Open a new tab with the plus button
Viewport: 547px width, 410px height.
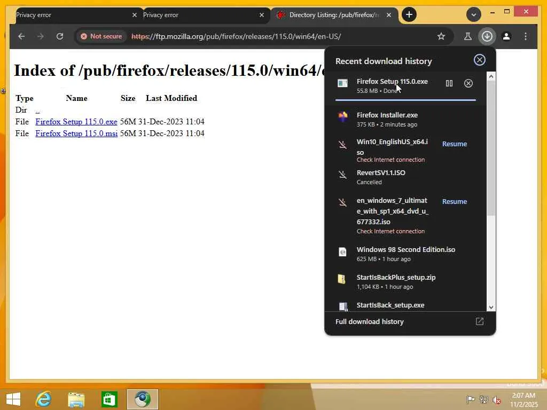click(409, 14)
